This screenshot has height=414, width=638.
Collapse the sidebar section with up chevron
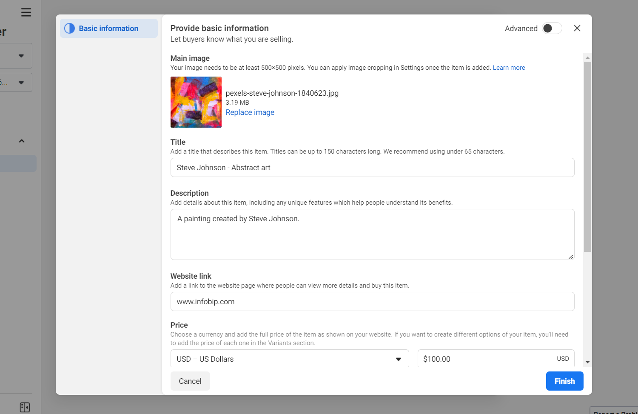[21, 141]
